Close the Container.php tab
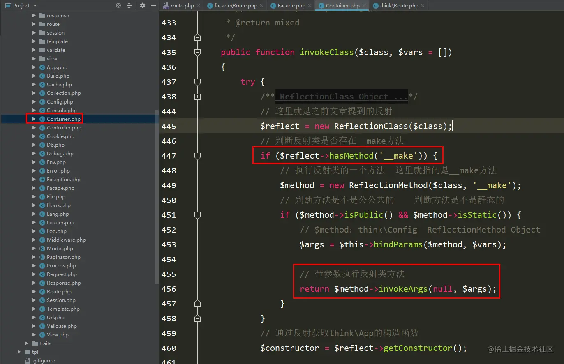Image resolution: width=564 pixels, height=364 pixels. click(364, 6)
